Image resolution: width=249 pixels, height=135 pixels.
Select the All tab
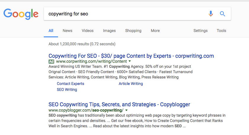point(51,31)
